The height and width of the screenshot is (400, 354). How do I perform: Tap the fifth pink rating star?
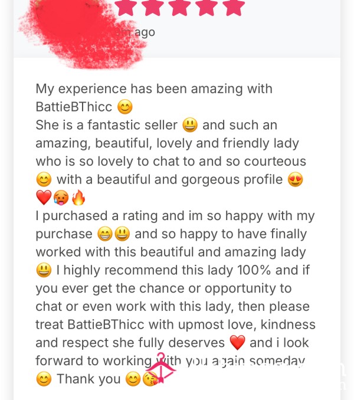click(x=234, y=7)
